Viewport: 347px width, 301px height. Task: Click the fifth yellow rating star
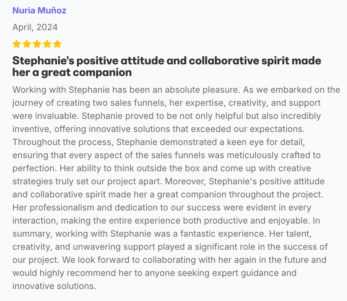click(57, 44)
